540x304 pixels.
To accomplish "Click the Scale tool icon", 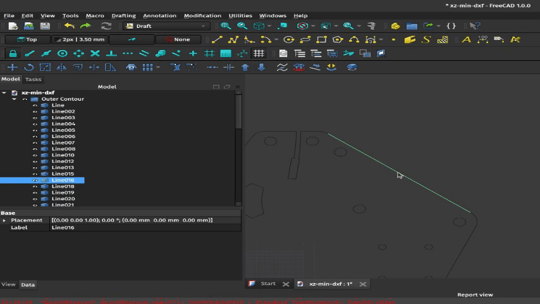I will pos(45,67).
